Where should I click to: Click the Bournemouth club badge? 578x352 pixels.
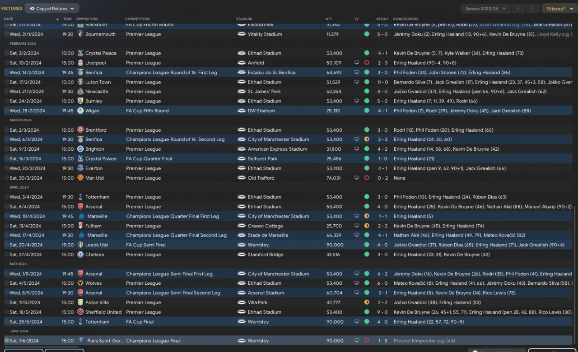click(x=80, y=34)
